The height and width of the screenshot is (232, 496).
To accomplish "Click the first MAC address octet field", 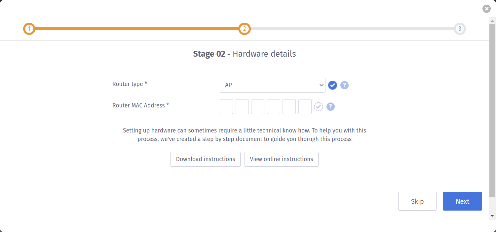I will click(x=226, y=107).
